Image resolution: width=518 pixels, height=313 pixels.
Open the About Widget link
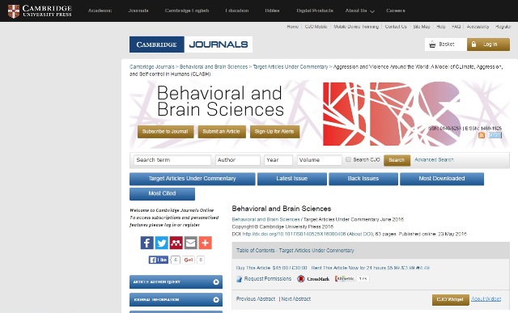[x=486, y=298]
